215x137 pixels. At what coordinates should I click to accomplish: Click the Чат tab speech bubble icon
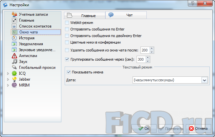(111, 15)
